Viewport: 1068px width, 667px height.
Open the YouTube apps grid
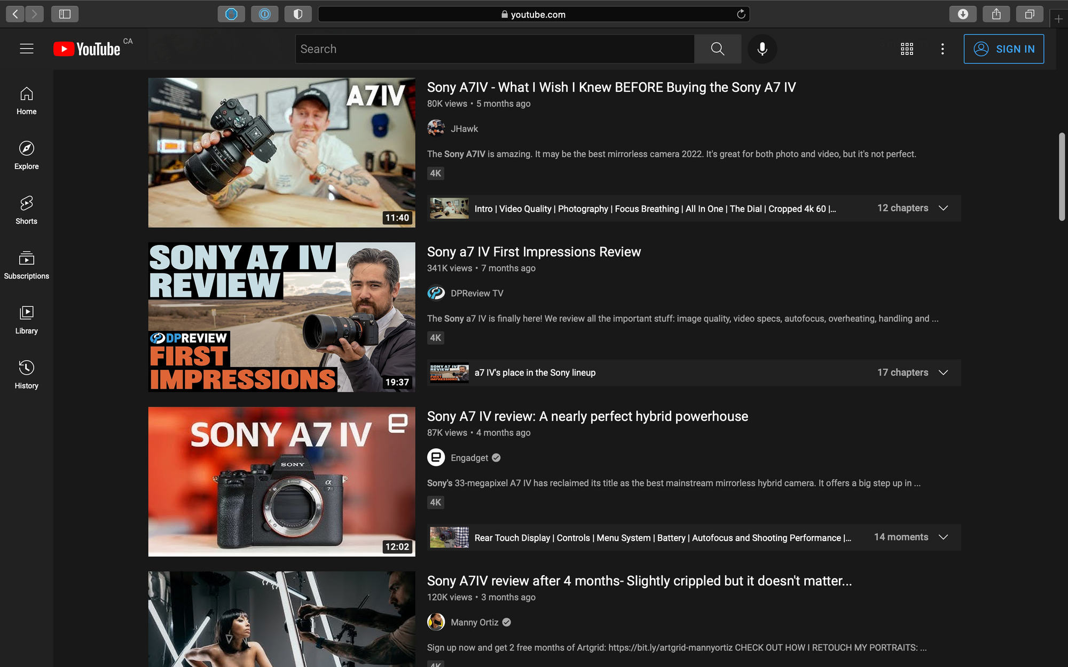click(x=907, y=49)
